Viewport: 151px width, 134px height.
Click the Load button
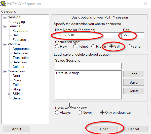133,74
